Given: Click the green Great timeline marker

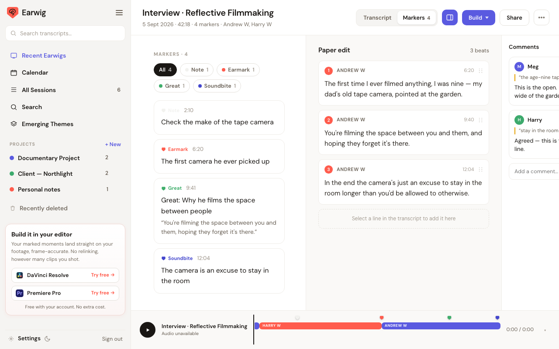Looking at the screenshot, I should 449,318.
